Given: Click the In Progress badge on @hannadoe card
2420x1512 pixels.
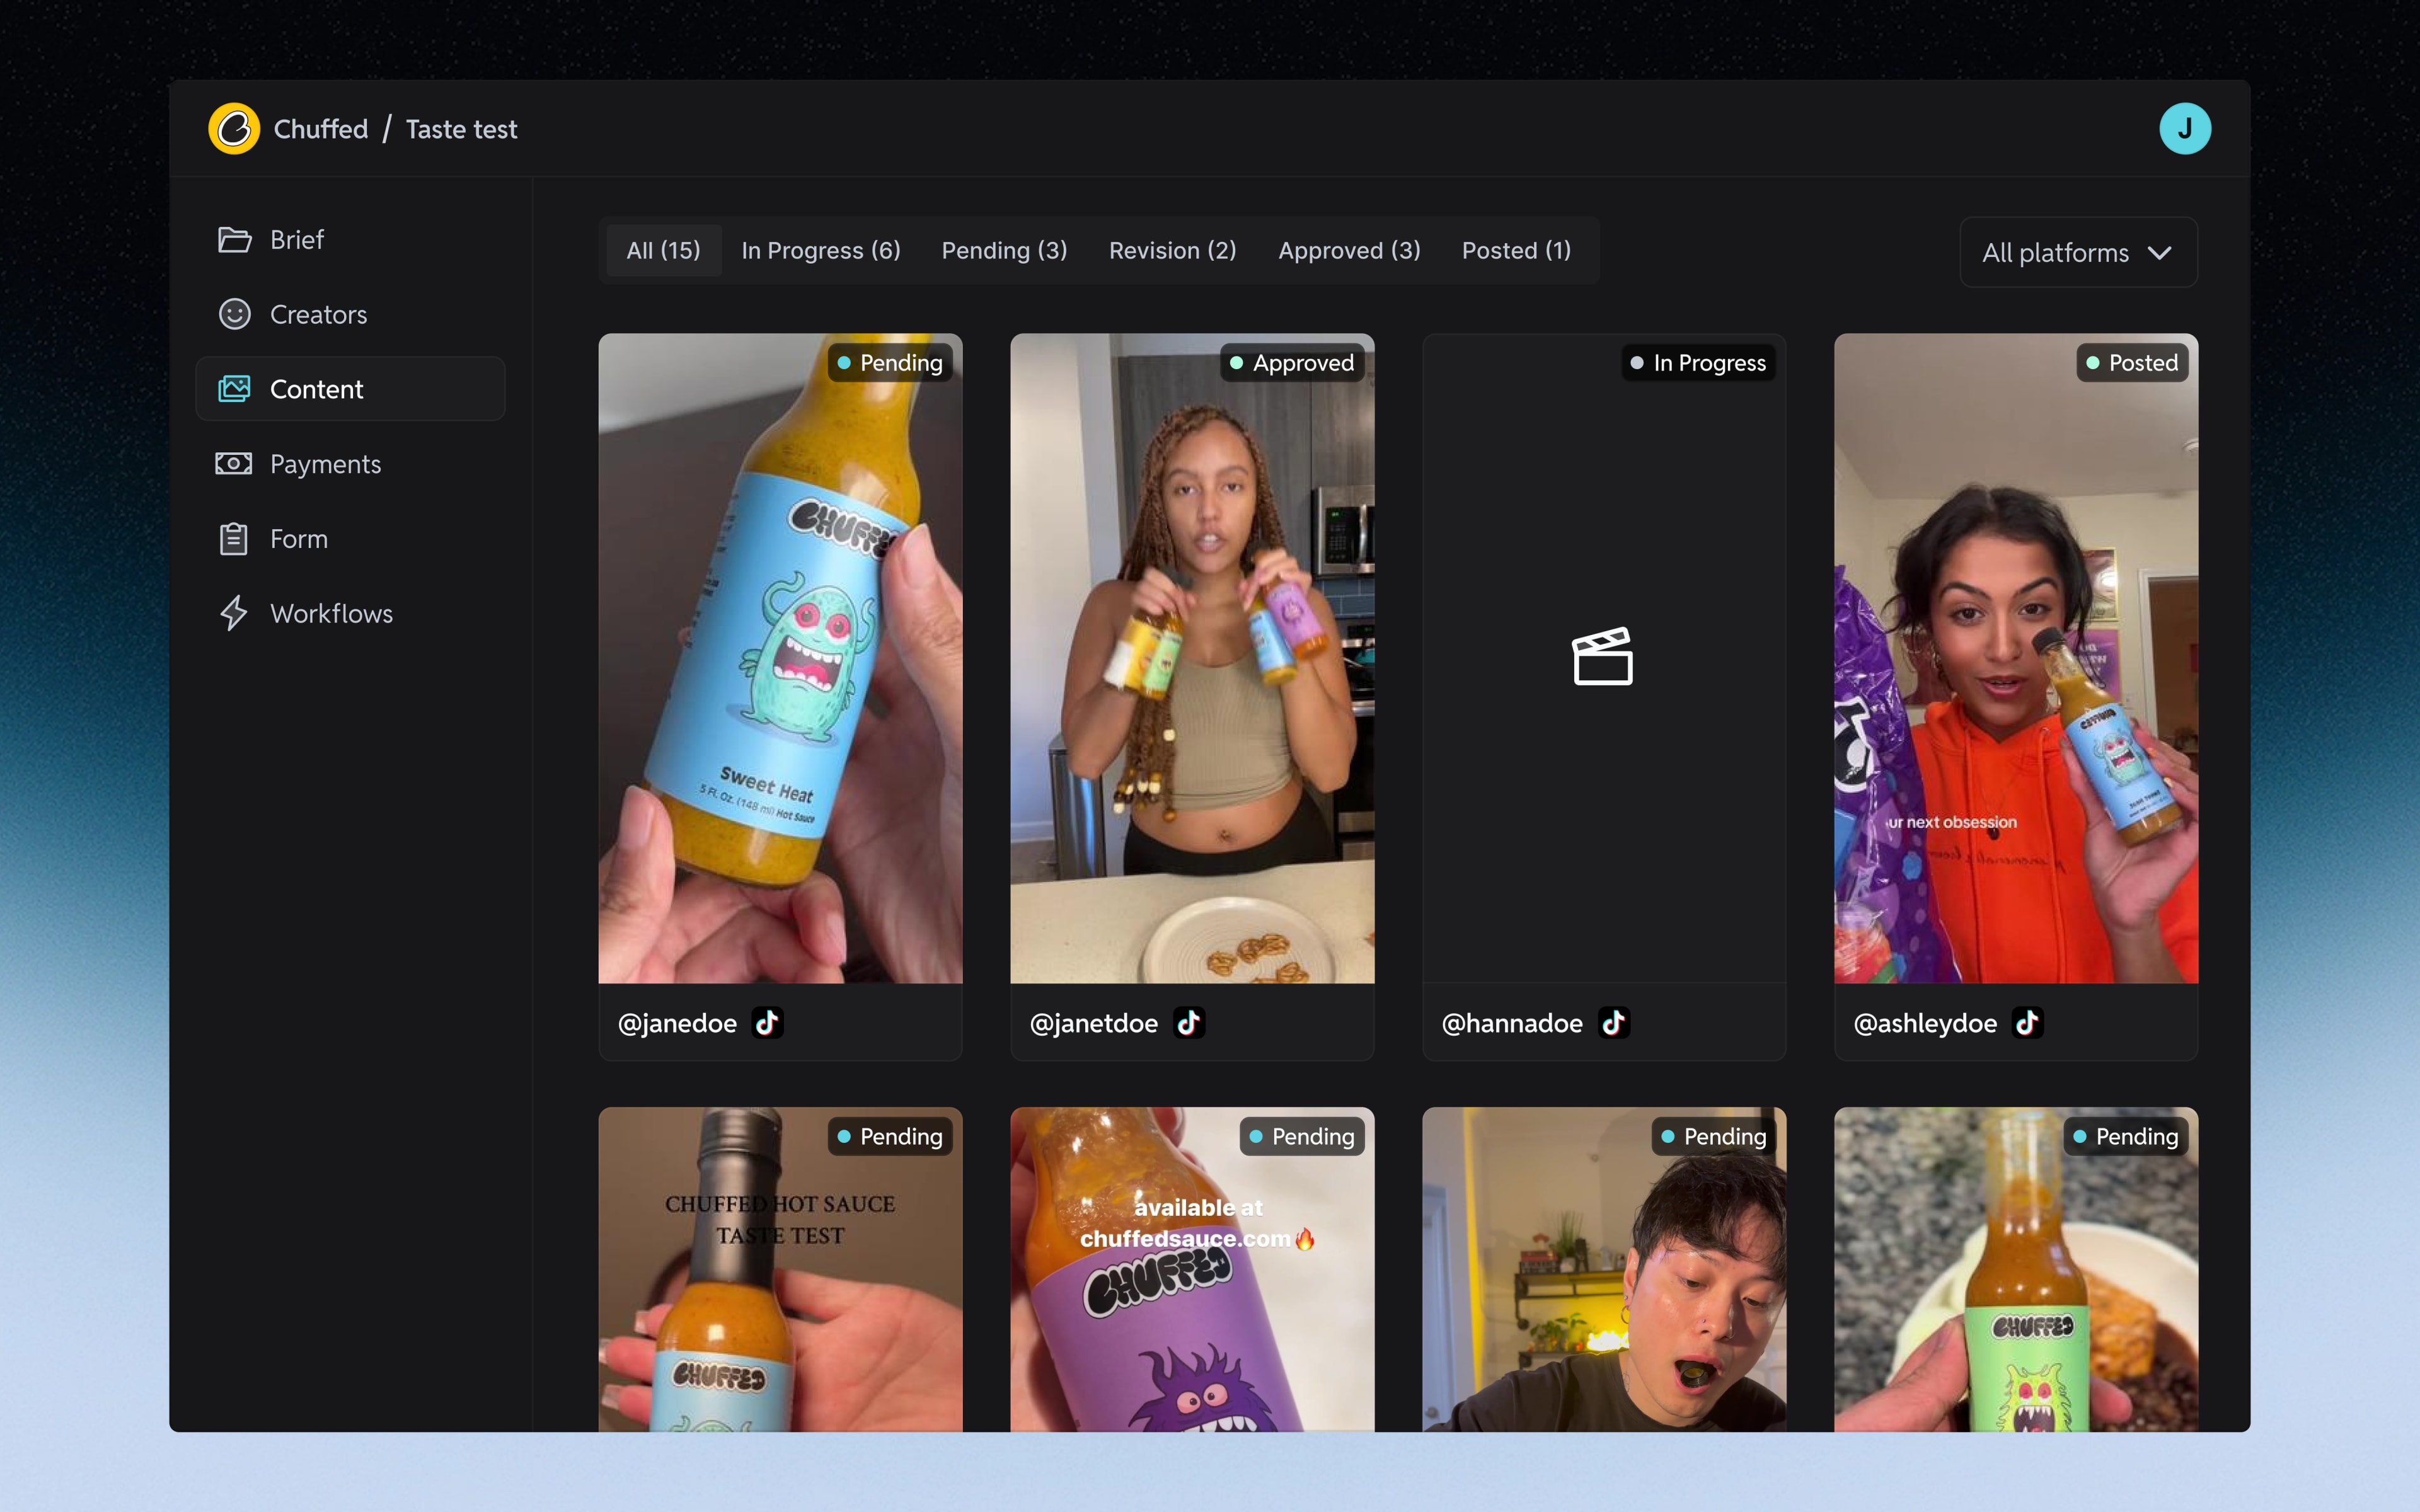Looking at the screenshot, I should (1699, 363).
